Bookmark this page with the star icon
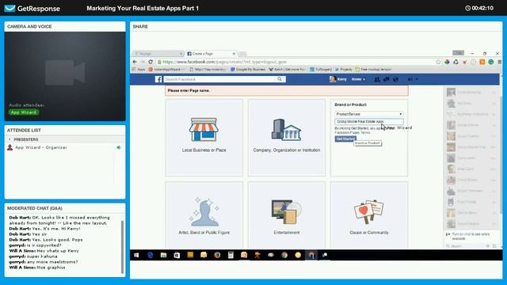507x285 pixels. [438, 62]
